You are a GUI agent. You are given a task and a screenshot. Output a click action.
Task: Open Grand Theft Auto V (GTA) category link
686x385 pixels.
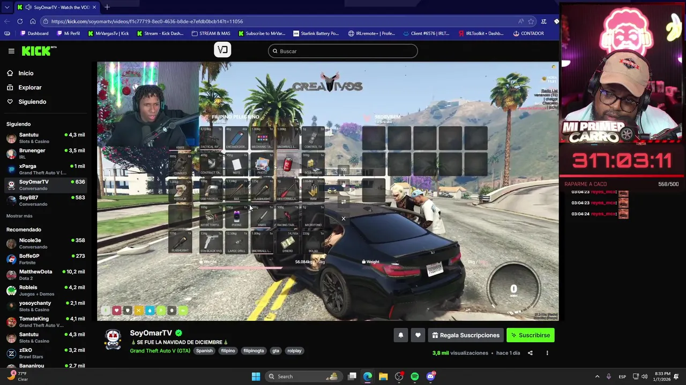160,351
